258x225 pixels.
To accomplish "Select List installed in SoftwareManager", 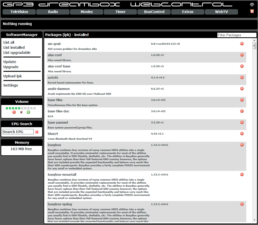I will click(x=14, y=48).
